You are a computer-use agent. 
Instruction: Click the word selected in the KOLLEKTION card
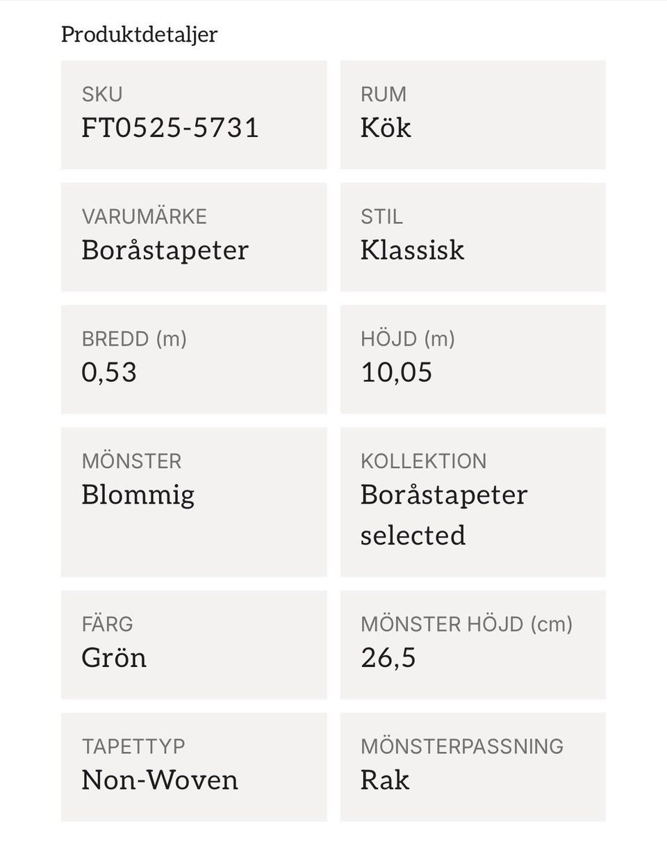tap(413, 536)
